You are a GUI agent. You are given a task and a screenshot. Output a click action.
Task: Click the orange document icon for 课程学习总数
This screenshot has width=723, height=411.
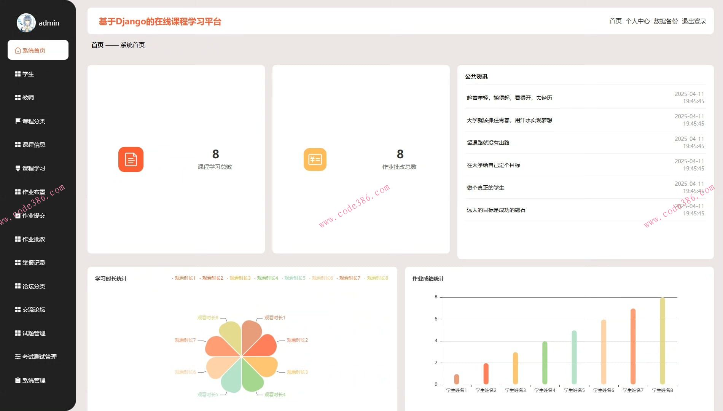pyautogui.click(x=131, y=159)
